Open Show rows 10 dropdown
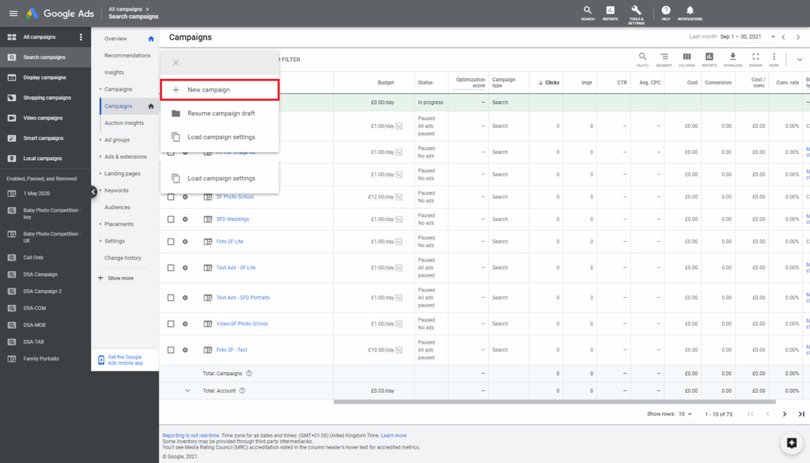 coord(685,414)
